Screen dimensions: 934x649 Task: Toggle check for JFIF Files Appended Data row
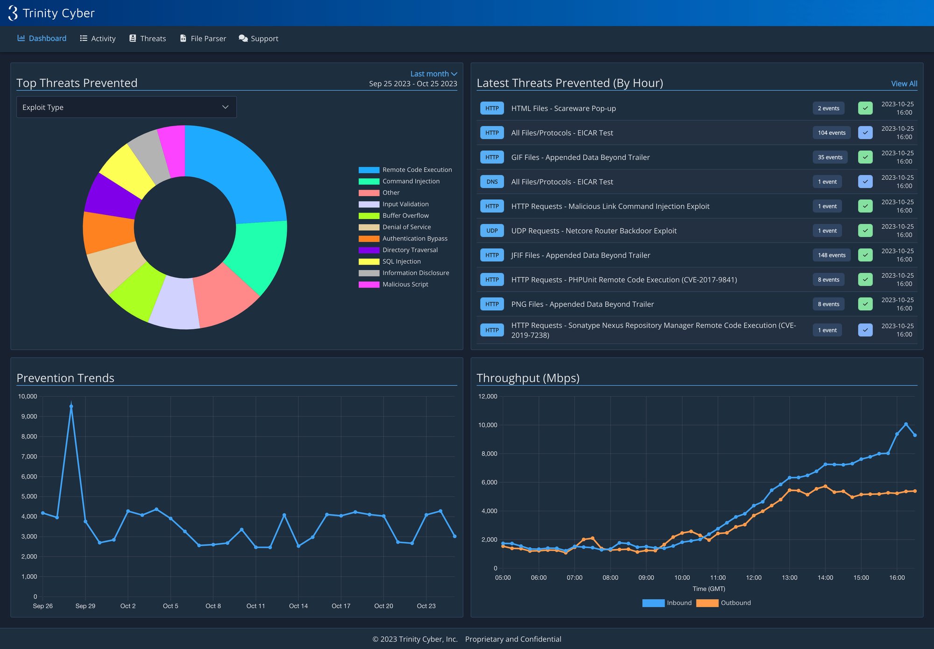point(865,255)
